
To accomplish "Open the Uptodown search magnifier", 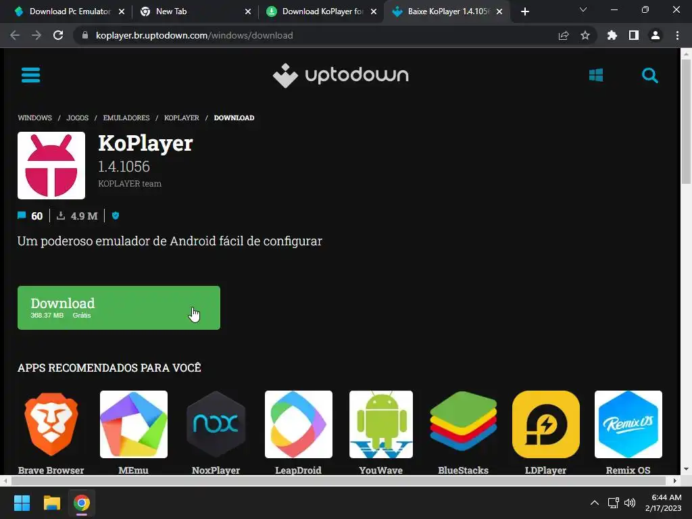I will click(x=649, y=76).
